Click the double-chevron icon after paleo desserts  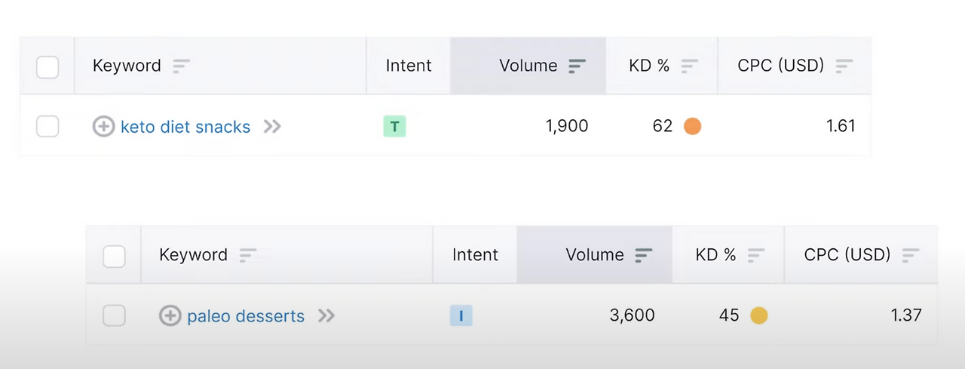pos(326,315)
